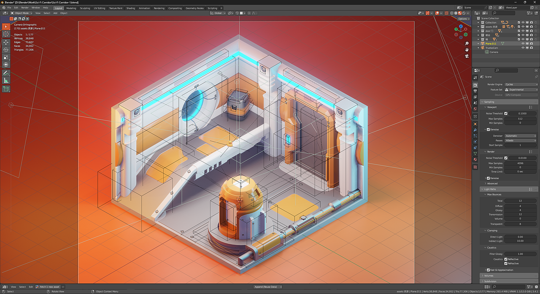Expand the TrueIsoCam outliner entry
This screenshot has height=294, width=540.
click(478, 48)
